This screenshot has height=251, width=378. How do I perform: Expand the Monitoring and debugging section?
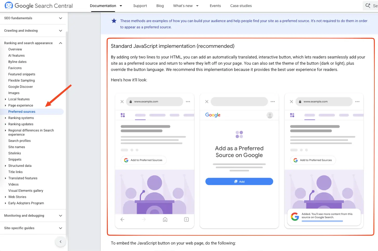61,216
